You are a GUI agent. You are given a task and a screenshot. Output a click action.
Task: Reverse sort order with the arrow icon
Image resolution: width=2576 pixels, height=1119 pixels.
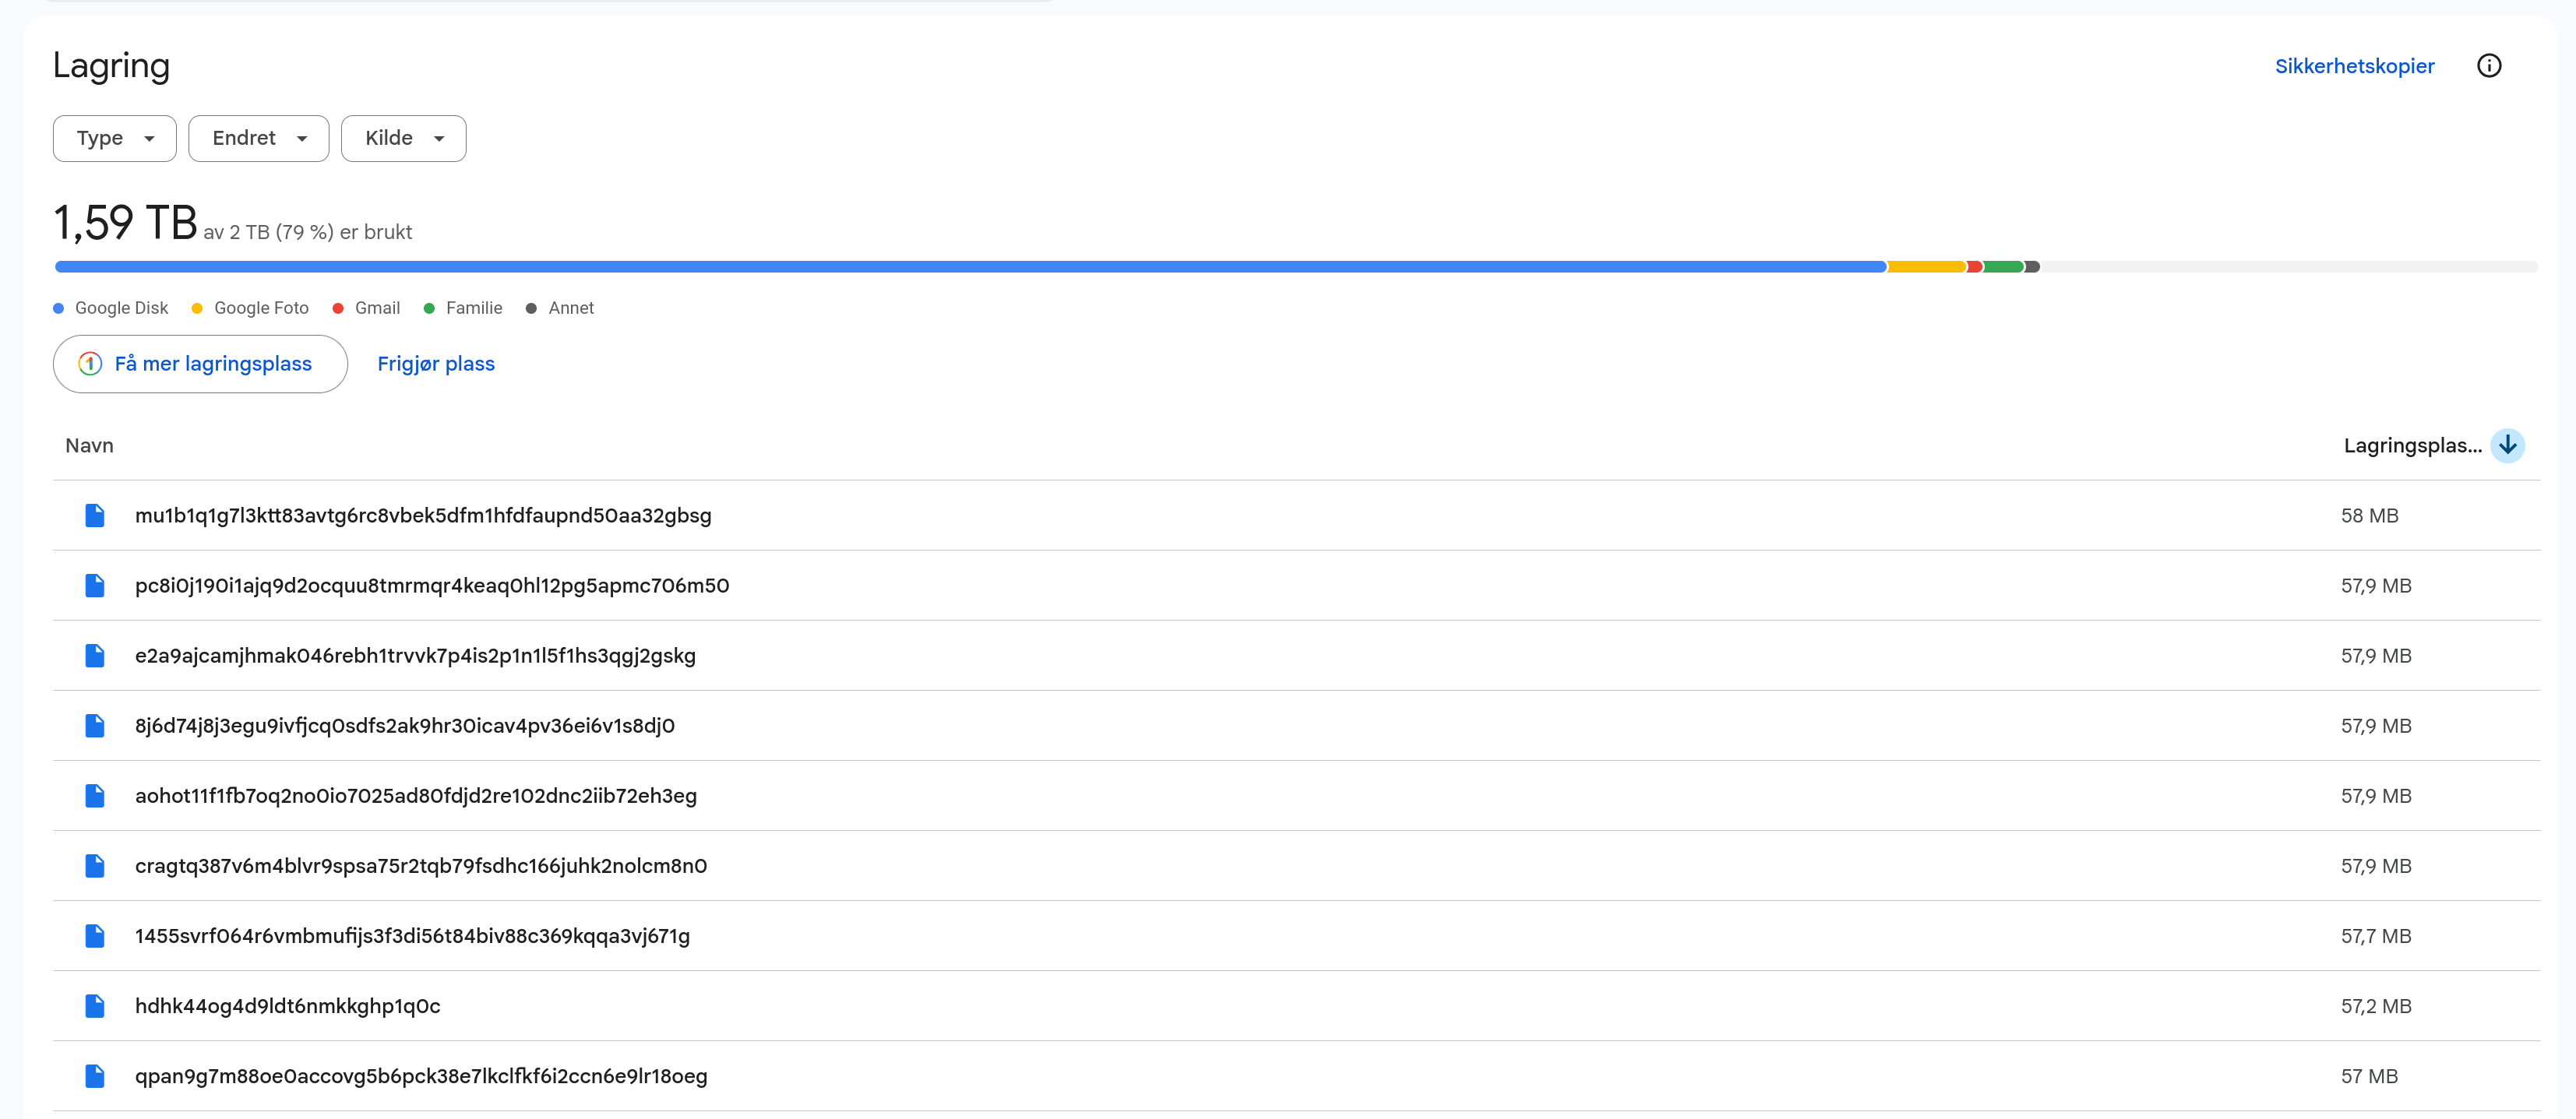point(2507,445)
